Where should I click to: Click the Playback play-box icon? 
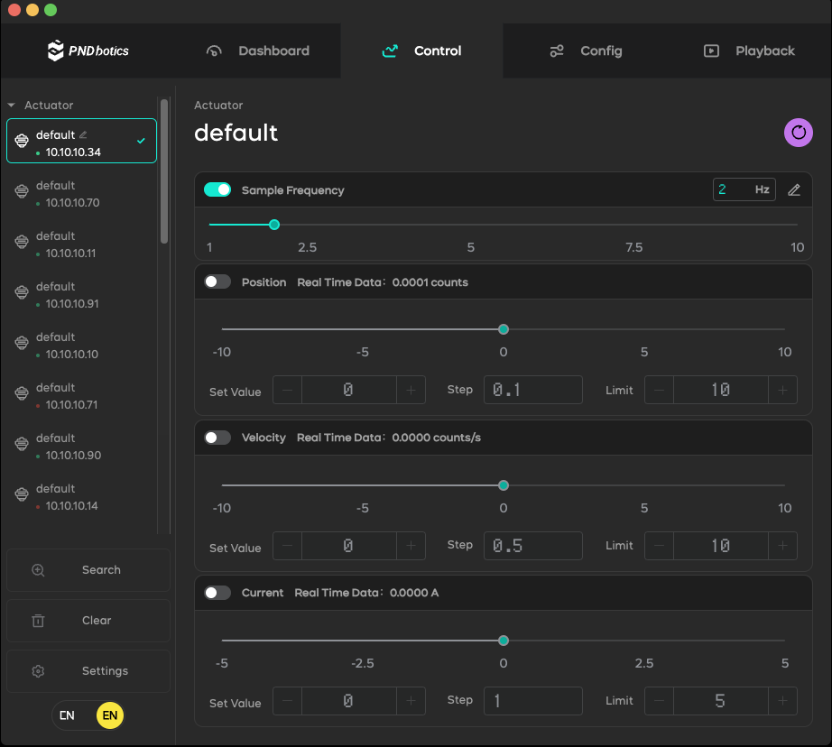click(711, 51)
